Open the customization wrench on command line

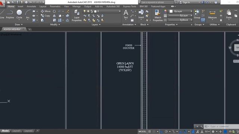point(201,127)
